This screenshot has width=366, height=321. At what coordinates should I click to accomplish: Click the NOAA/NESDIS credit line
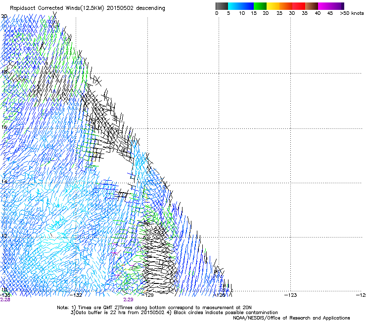pyautogui.click(x=291, y=318)
